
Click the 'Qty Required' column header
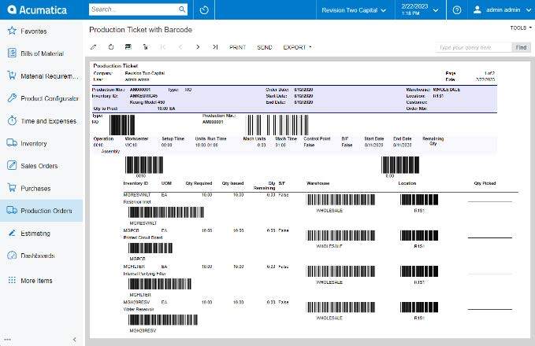199,183
